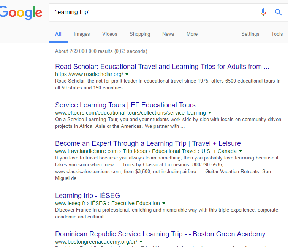The image size is (288, 247).
Task: Go to Google home via logo
Action: pos(21,13)
